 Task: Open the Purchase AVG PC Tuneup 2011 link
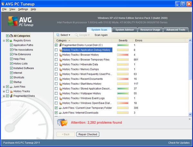pyautogui.click(x=22, y=143)
